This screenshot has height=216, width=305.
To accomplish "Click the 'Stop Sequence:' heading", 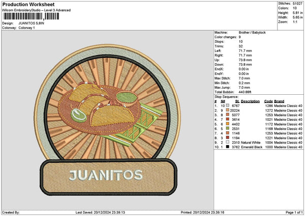I will [x=226, y=97].
